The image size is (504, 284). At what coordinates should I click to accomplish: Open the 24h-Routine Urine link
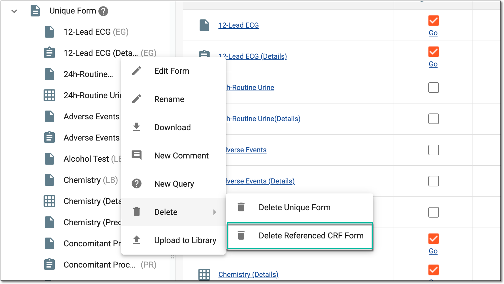250,88
